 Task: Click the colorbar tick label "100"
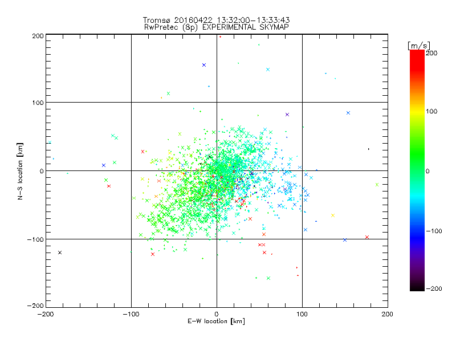tap(431, 111)
